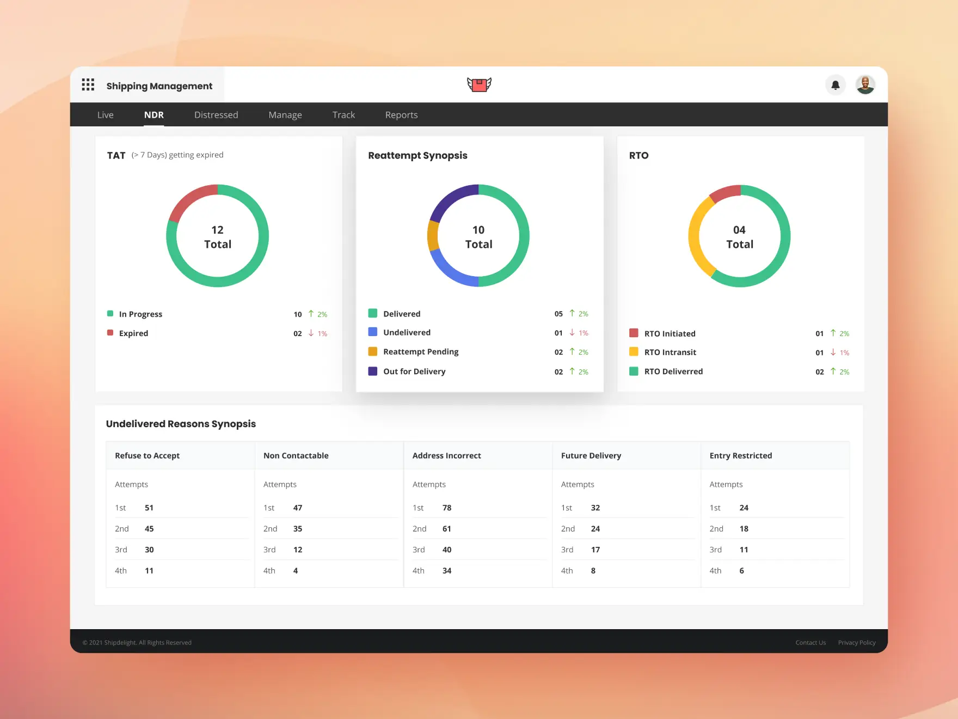Click the Shipdelight logo icon

[479, 84]
